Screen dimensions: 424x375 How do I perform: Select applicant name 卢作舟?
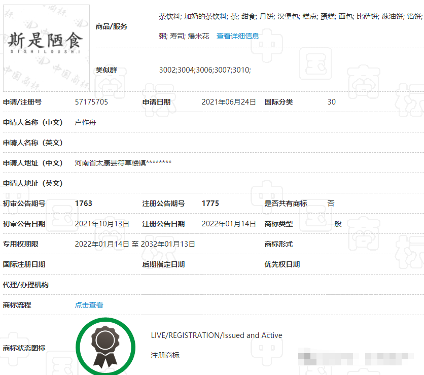[85, 122]
